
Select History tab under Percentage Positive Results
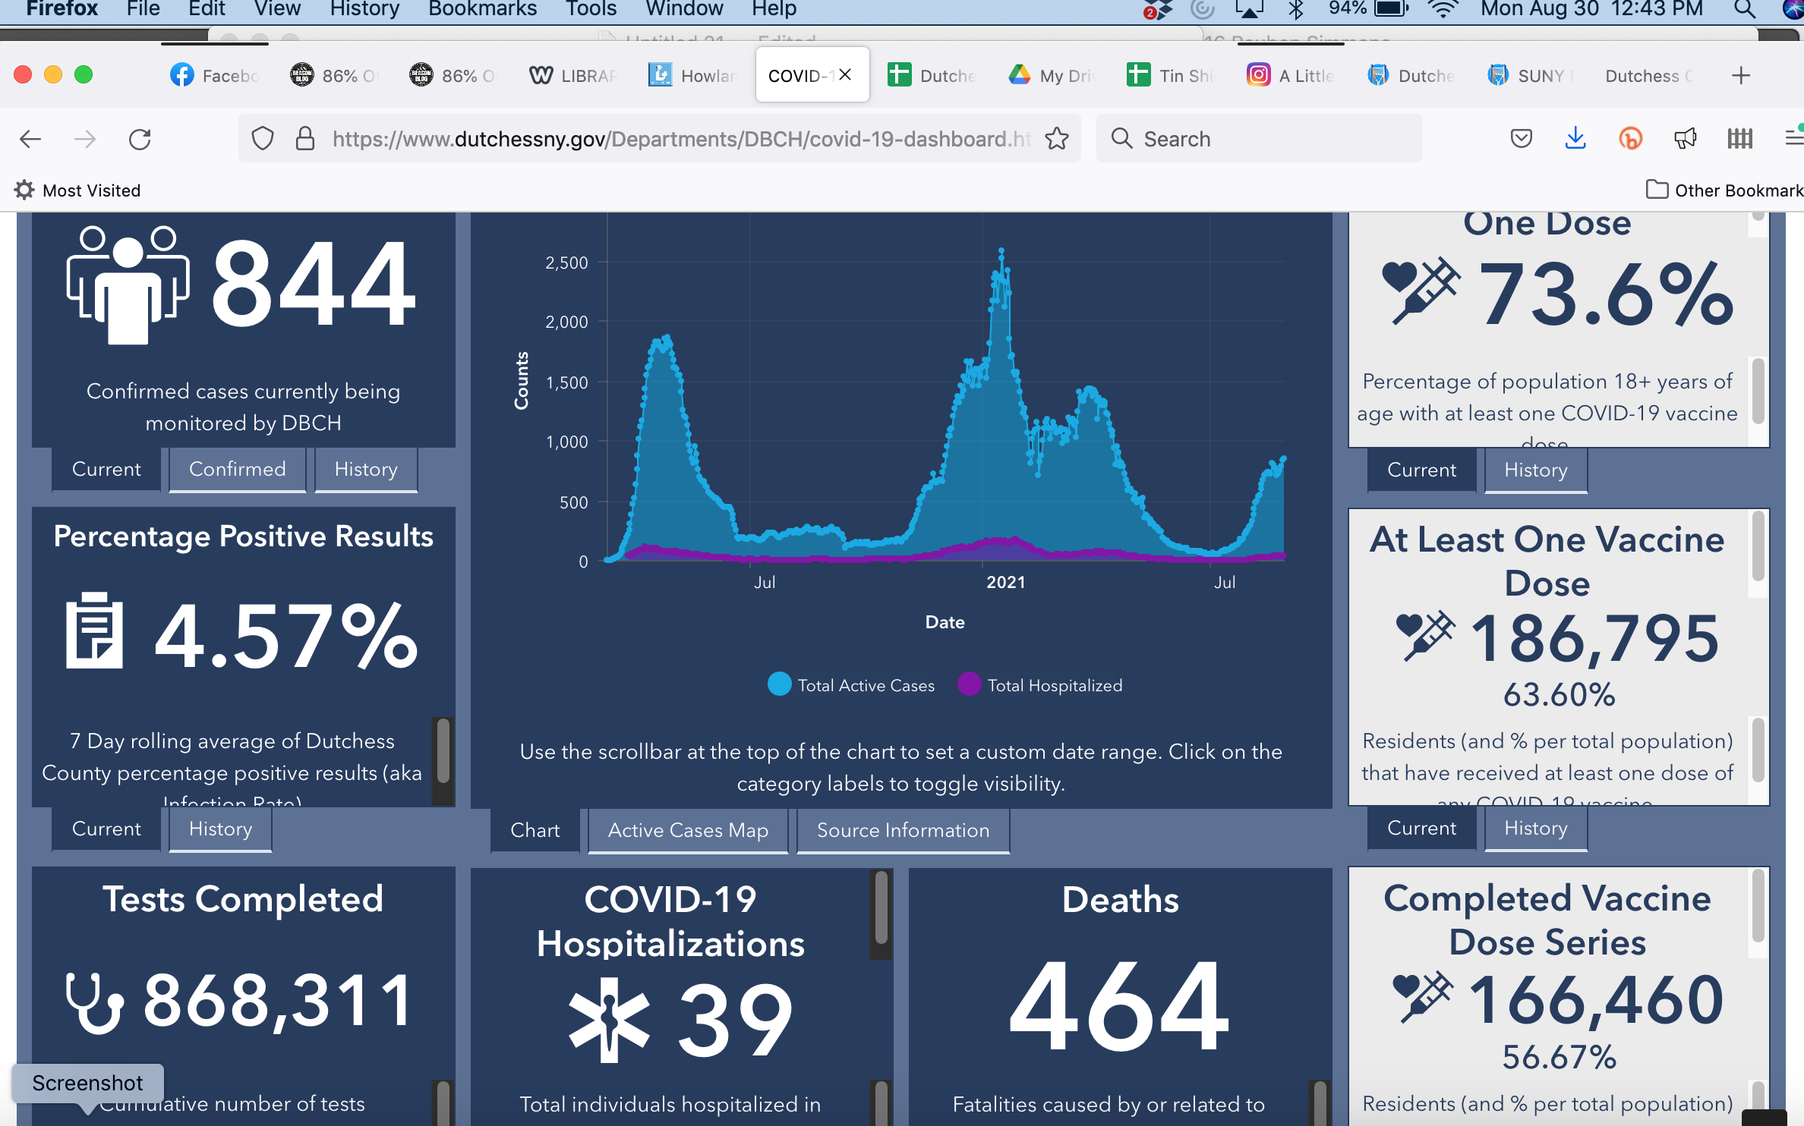pyautogui.click(x=220, y=829)
